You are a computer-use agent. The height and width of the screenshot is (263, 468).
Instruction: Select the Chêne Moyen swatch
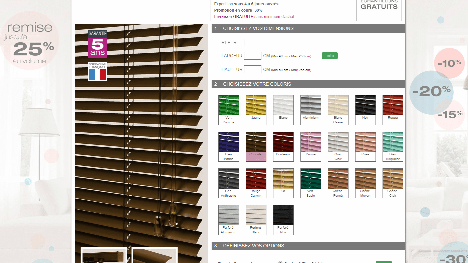[366, 183]
